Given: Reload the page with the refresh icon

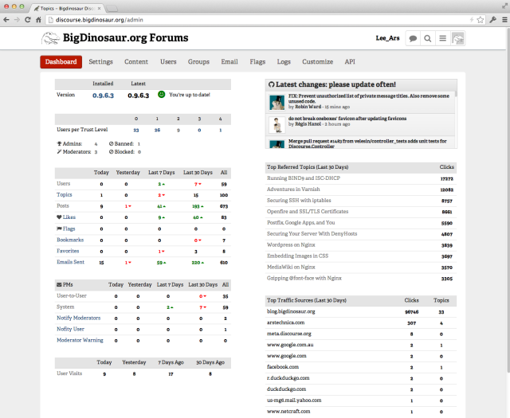Looking at the screenshot, I should tap(28, 20).
